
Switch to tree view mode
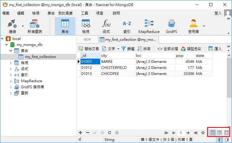(220, 133)
